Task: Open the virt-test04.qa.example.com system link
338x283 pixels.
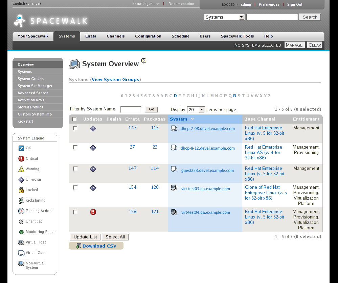Action: 205,212
